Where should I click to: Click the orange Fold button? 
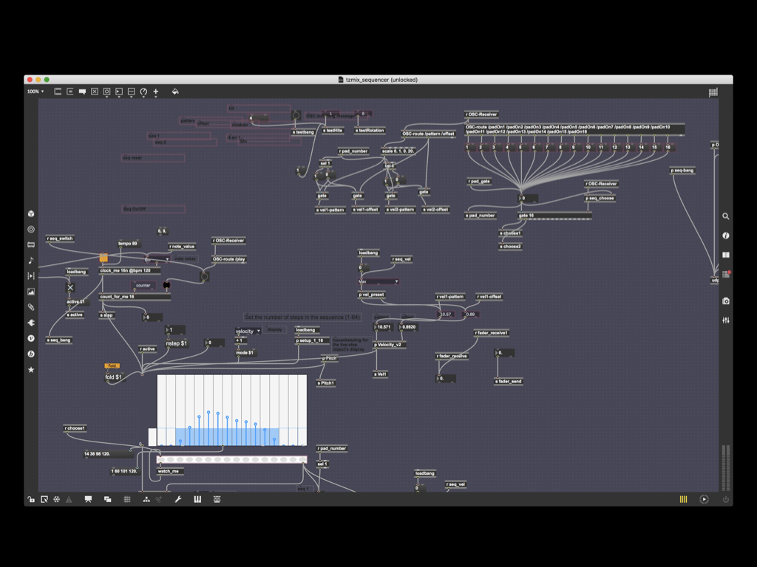[x=112, y=365]
